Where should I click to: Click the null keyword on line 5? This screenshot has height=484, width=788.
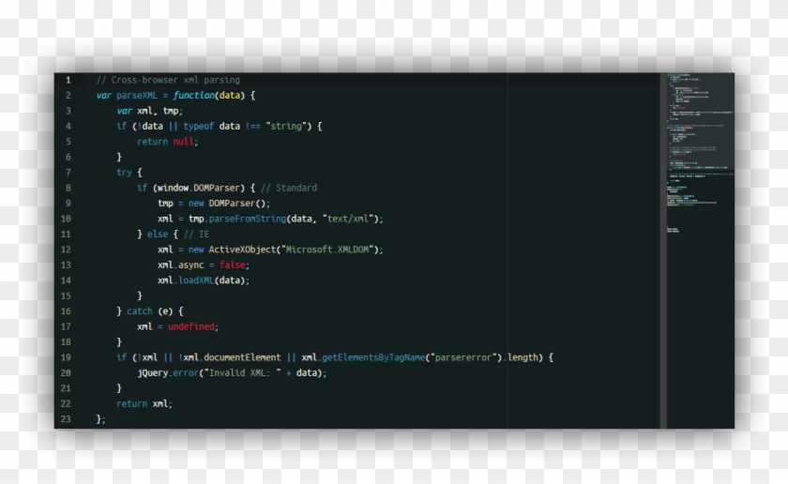tap(184, 142)
